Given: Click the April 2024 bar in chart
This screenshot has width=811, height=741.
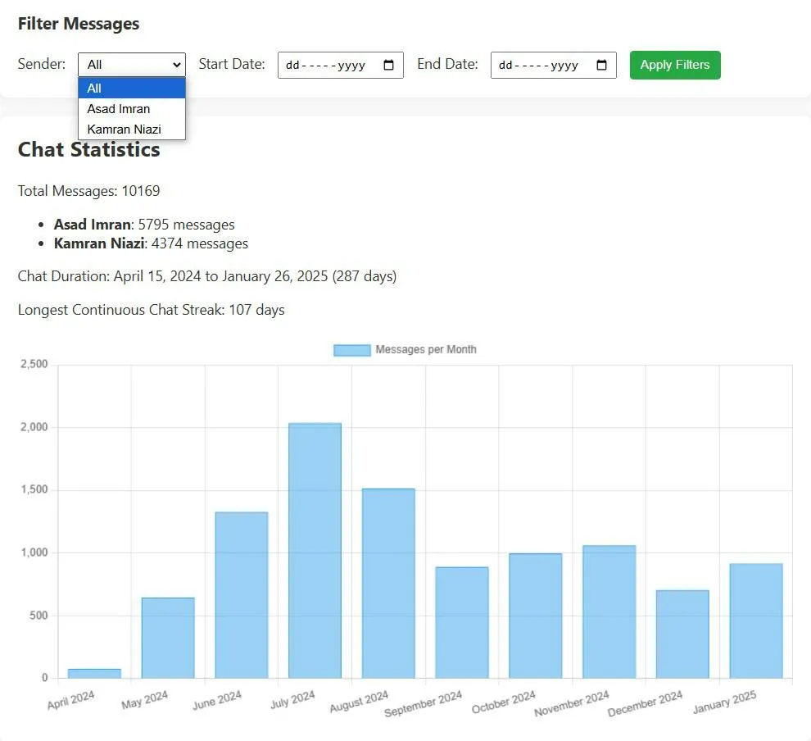Looking at the screenshot, I should (x=94, y=673).
